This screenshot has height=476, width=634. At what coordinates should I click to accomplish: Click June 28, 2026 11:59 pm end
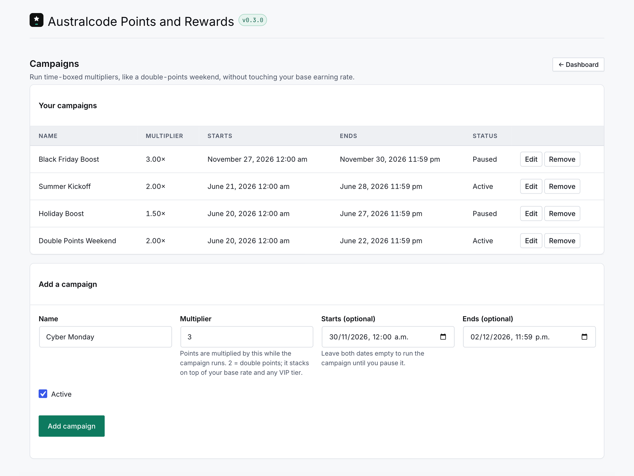[381, 186]
